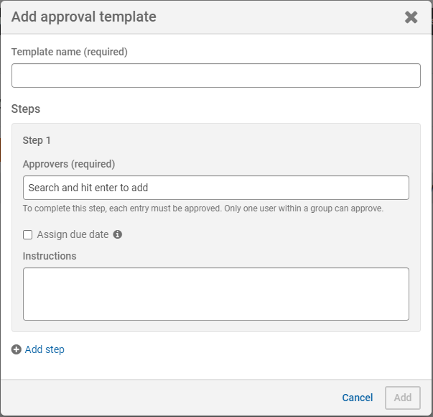Screen dimensions: 433x417
Task: Focus the Template name input field
Action: pos(215,75)
